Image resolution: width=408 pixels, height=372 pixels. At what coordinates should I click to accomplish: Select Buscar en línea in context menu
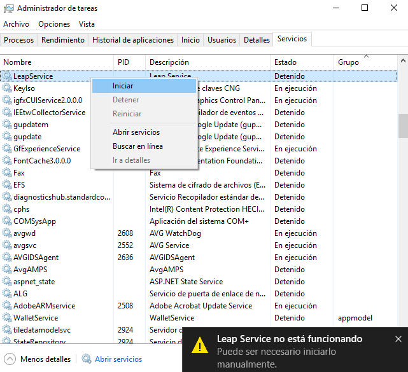(144, 146)
